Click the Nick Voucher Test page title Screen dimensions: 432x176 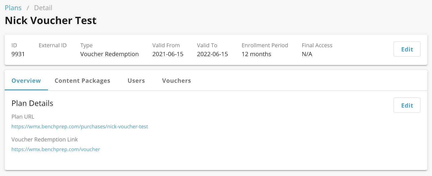click(x=50, y=21)
